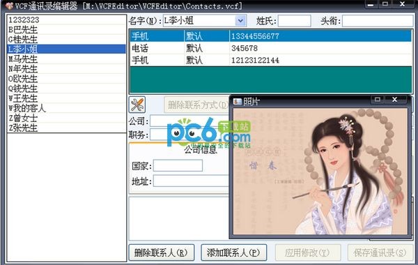Click the 删除联系方式(D) button

196,105
